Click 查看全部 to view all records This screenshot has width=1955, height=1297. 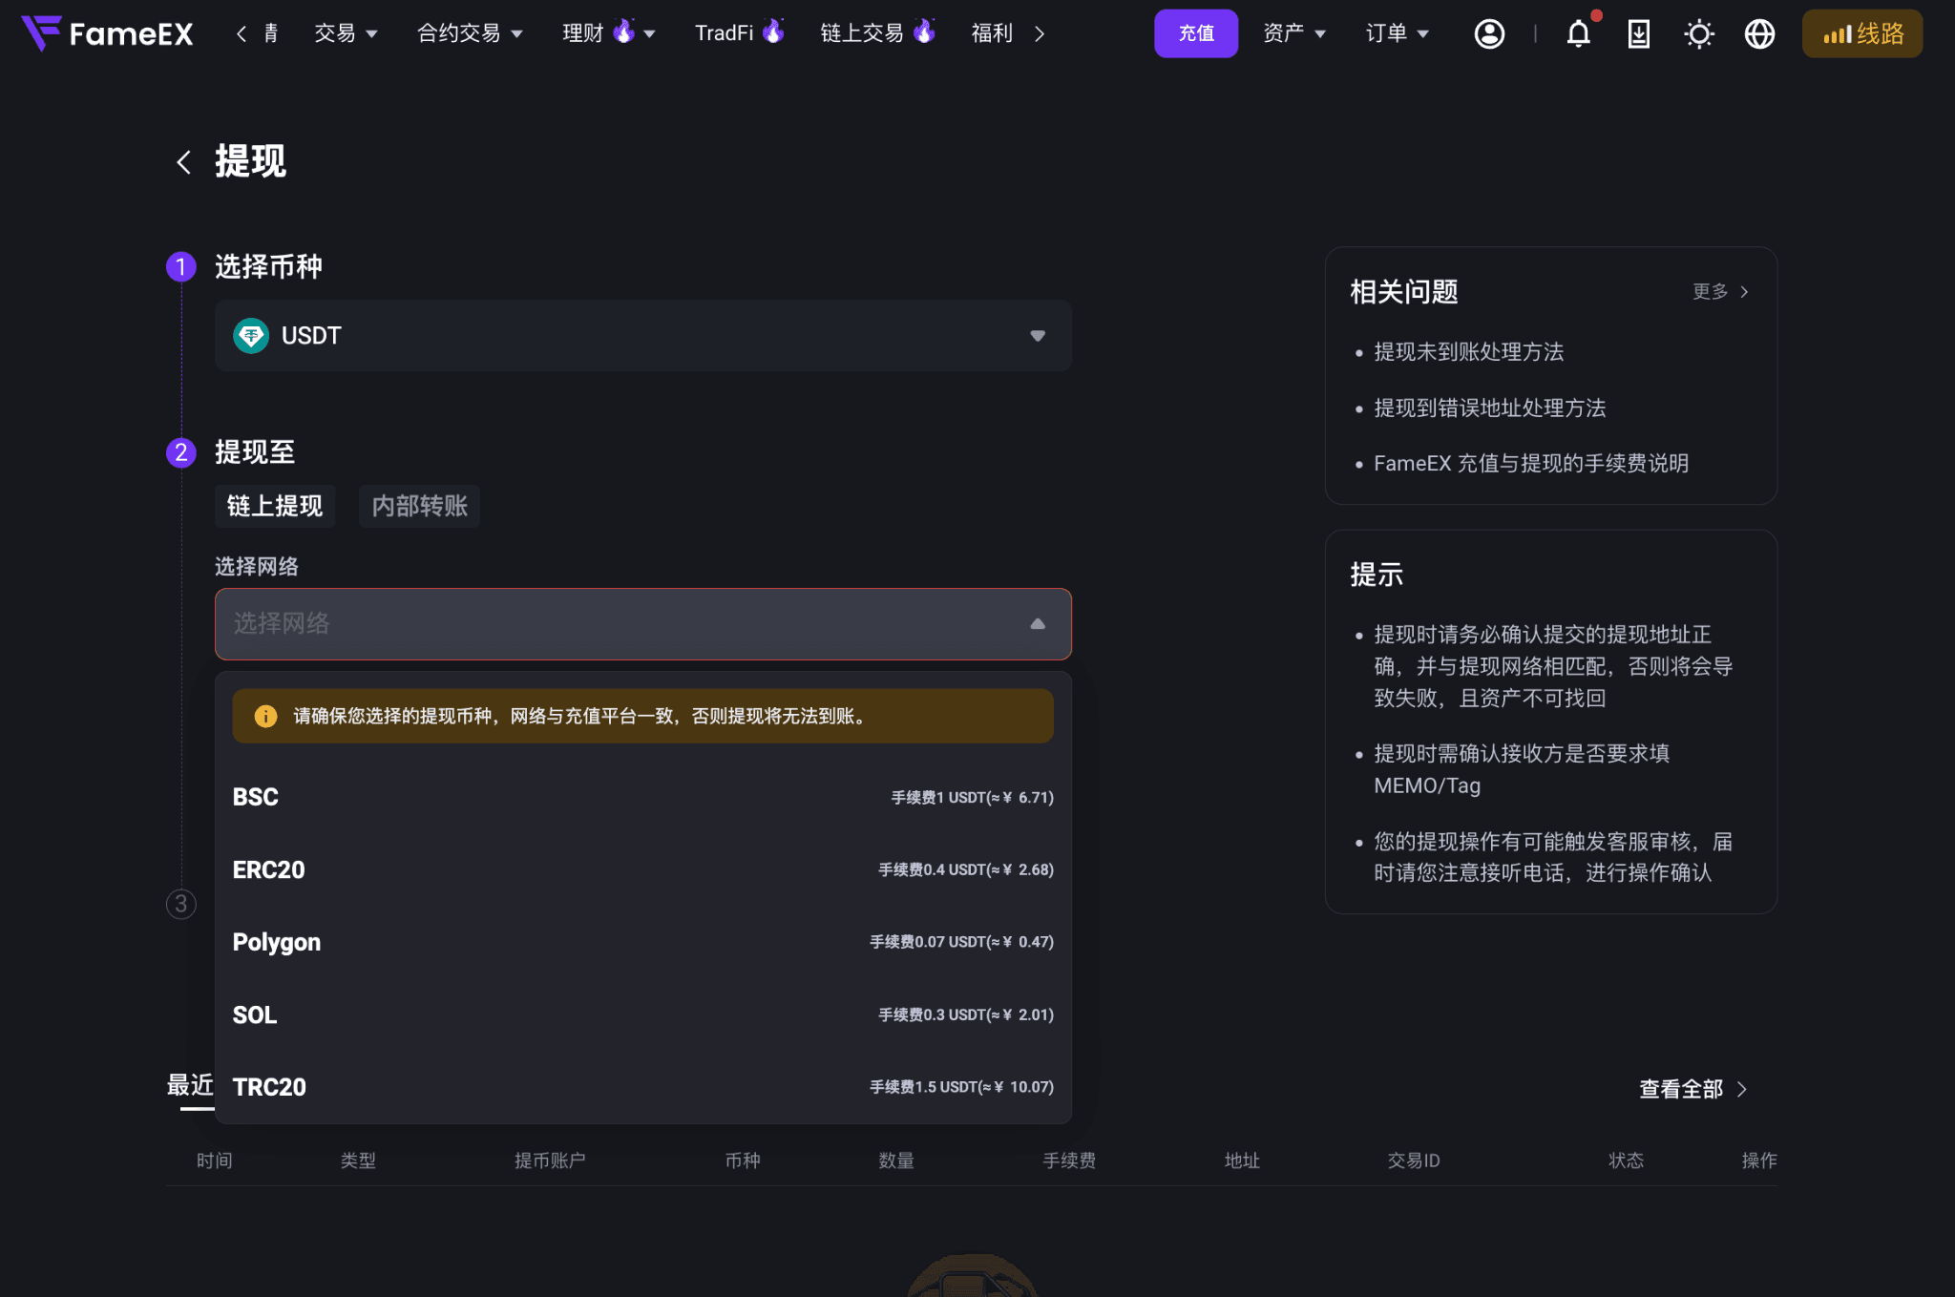1681,1089
